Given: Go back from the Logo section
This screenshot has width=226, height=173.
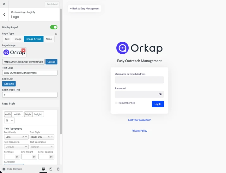Looking at the screenshot, I should point(4,15).
